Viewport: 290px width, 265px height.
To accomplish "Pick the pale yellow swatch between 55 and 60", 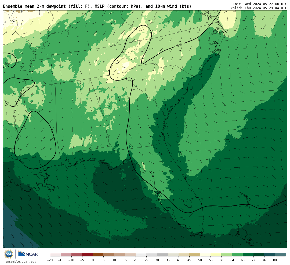I will coord(216,255).
